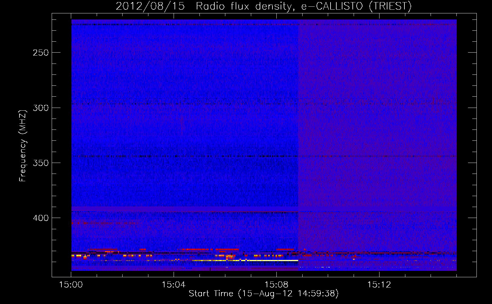Click the 15:08 time tick label

(276, 285)
